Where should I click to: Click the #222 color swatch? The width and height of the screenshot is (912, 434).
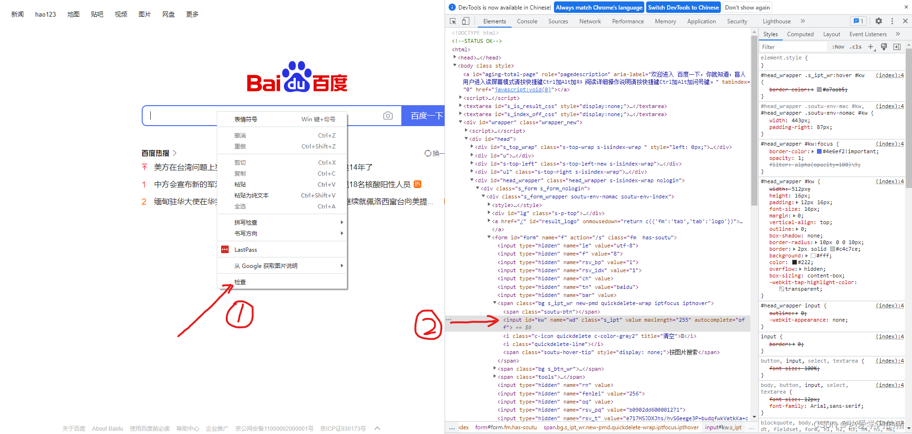click(x=795, y=262)
